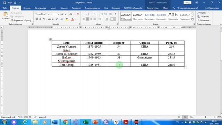Redo the last action

coord(15,3)
